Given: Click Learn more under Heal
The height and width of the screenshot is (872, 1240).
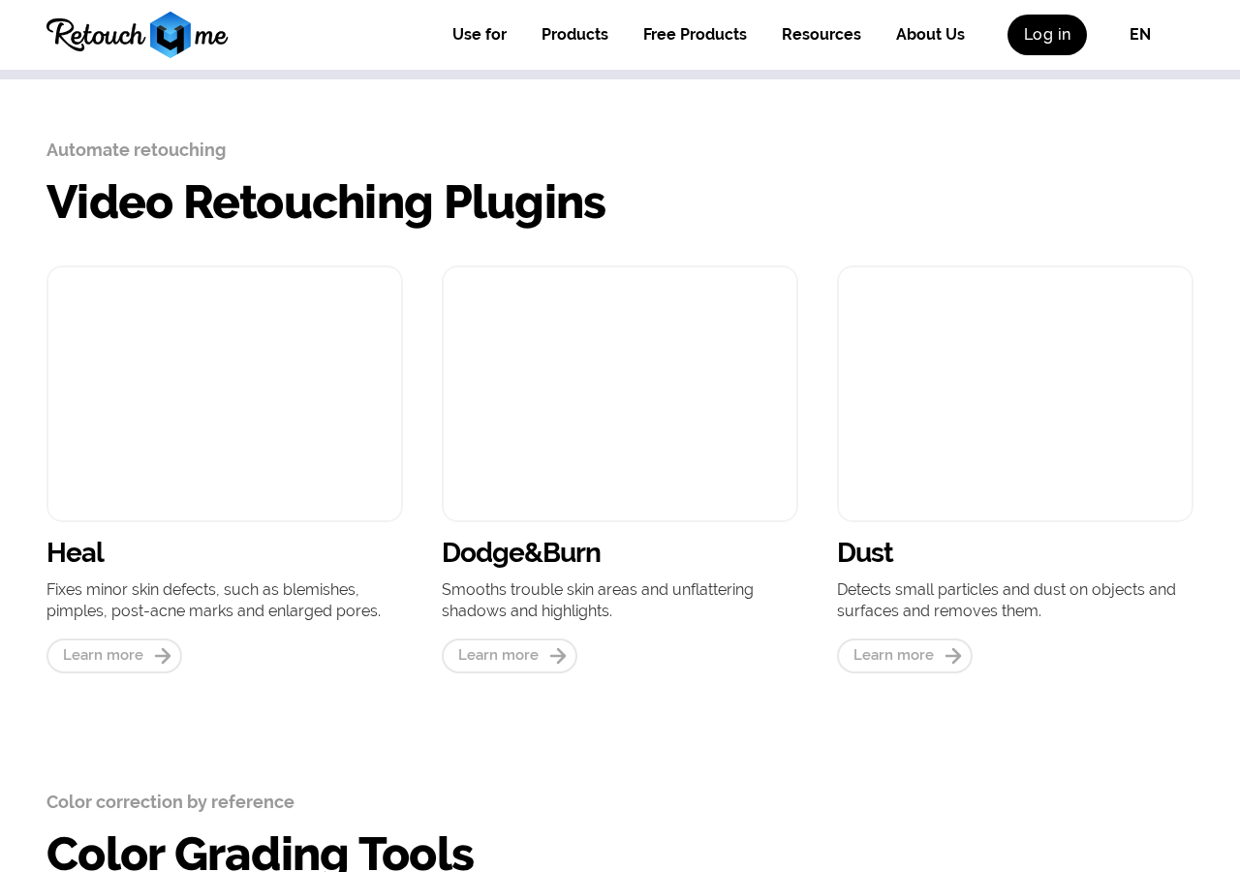Looking at the screenshot, I should click(114, 656).
